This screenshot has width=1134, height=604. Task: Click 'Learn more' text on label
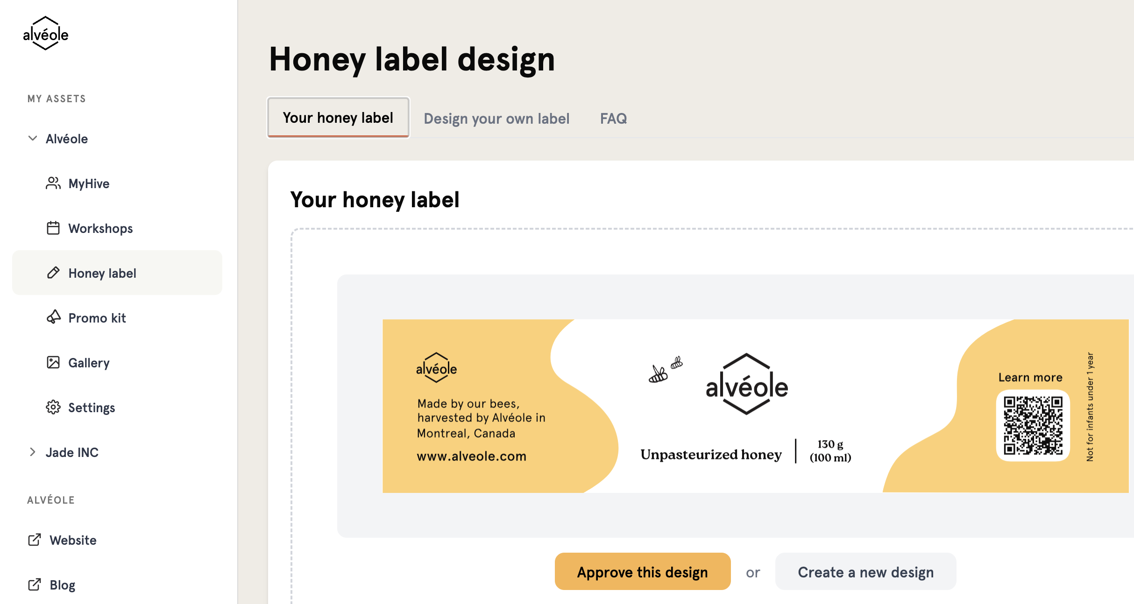(x=1030, y=377)
